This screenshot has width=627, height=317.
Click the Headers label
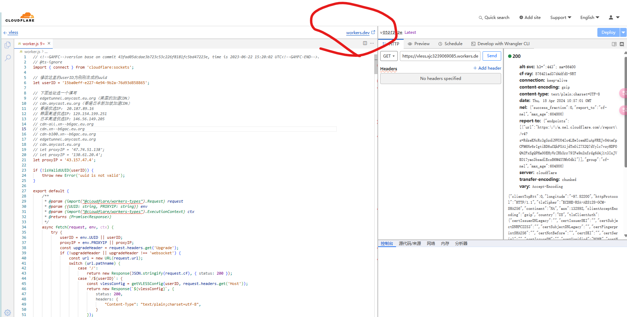tap(388, 69)
